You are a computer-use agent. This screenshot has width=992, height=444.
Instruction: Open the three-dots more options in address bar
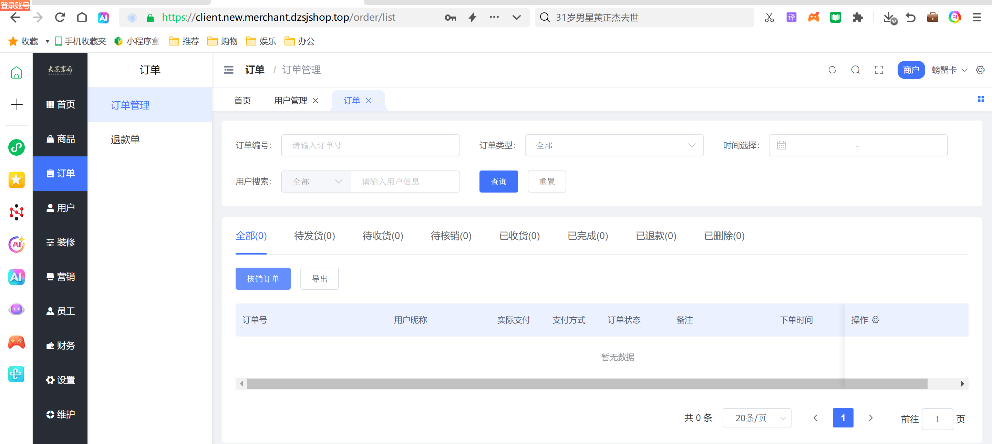494,17
